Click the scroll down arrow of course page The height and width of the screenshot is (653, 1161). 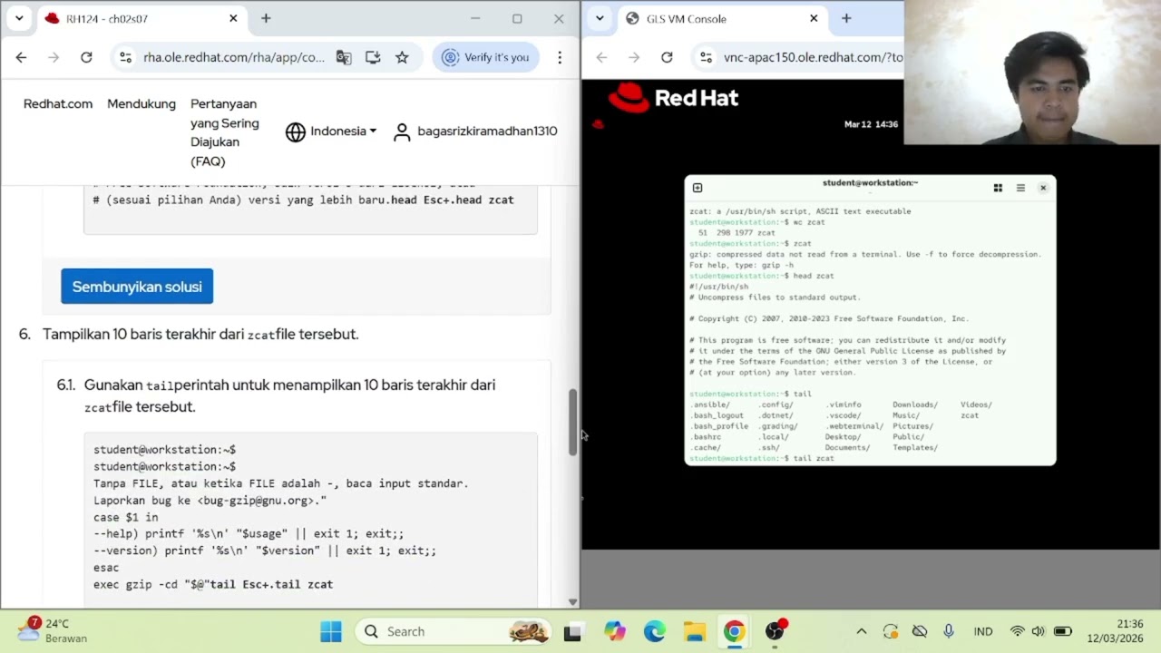click(x=572, y=601)
